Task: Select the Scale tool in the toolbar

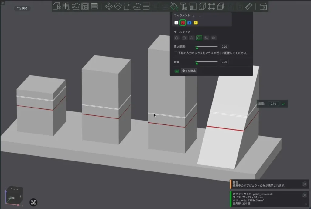Action: pos(127,6)
